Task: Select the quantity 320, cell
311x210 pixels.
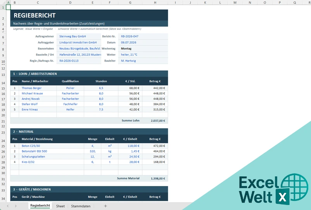Action: coord(93,151)
